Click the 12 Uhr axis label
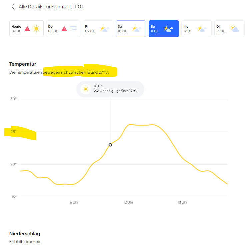Image resolution: width=246 pixels, height=247 pixels. coord(128,202)
